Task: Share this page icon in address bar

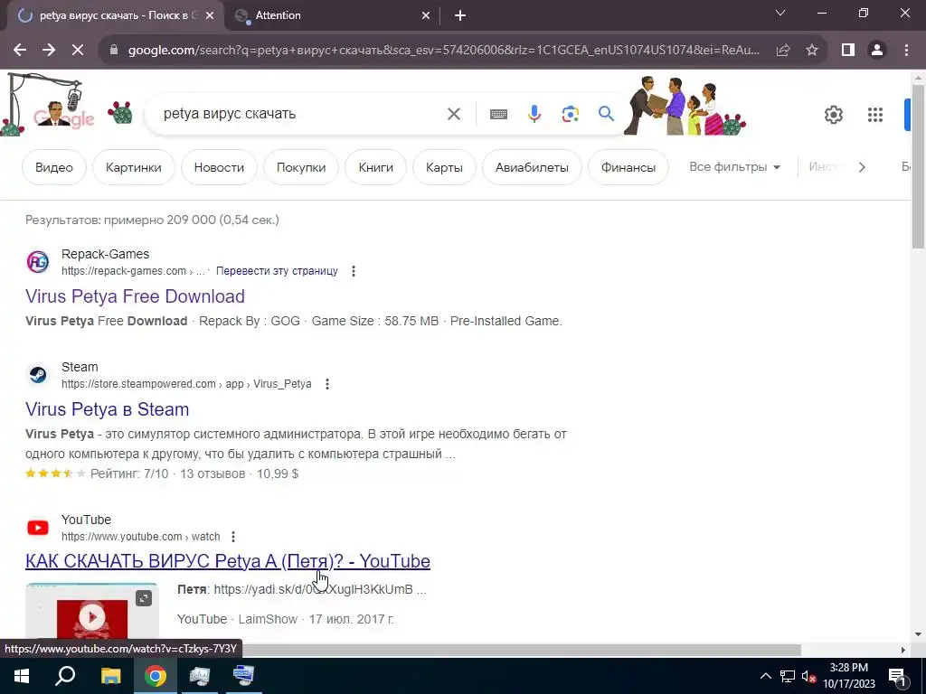Action: click(x=783, y=51)
